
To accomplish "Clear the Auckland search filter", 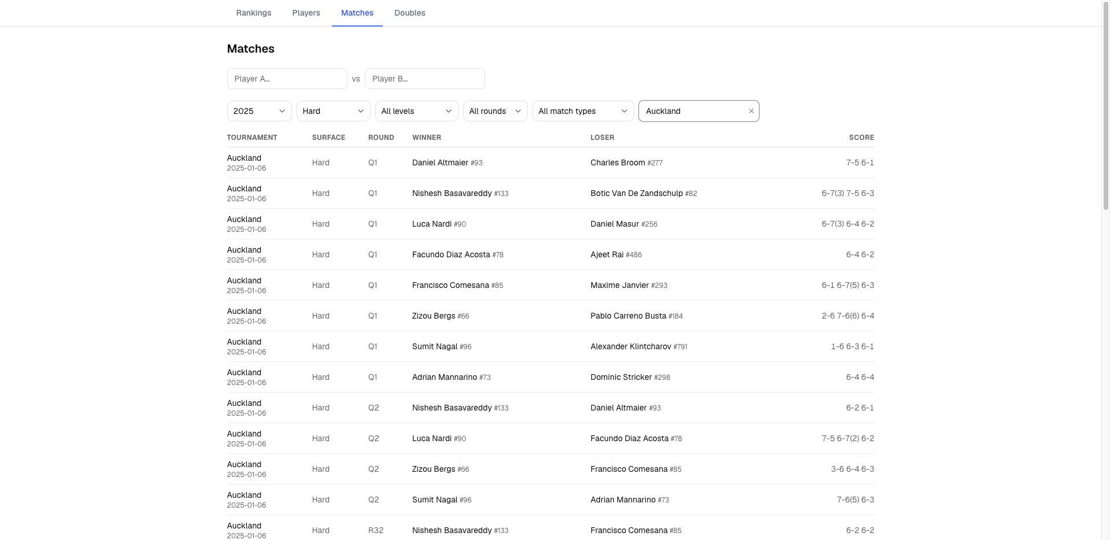I will (751, 111).
